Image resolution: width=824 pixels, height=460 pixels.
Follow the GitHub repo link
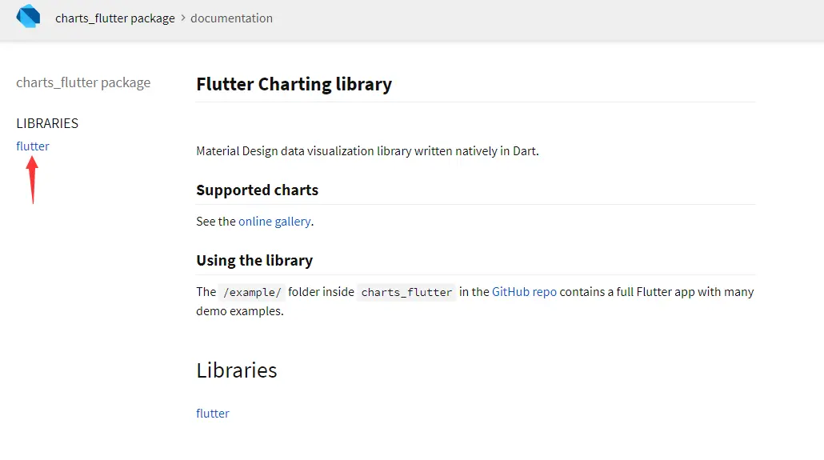pyautogui.click(x=524, y=292)
